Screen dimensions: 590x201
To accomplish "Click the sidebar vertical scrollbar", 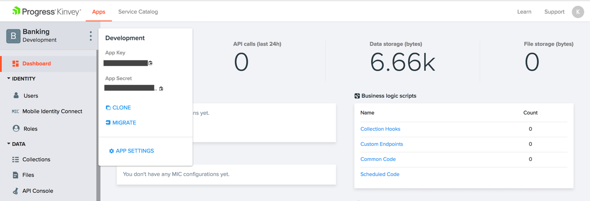I will point(98,123).
